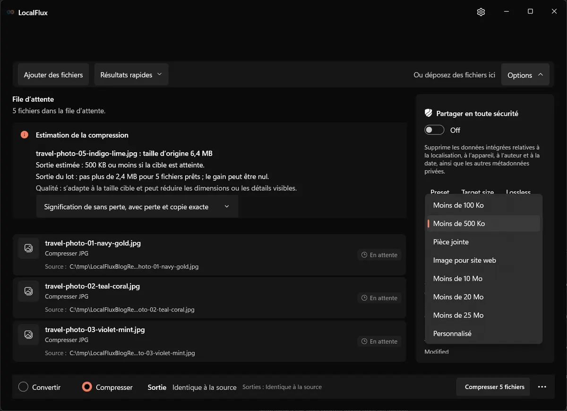Image resolution: width=567 pixels, height=411 pixels.
Task: Start compression with Compresser 5 fichiers
Action: pos(494,387)
